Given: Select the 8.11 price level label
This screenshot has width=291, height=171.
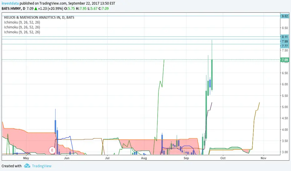Looking at the screenshot, I should point(285,37).
